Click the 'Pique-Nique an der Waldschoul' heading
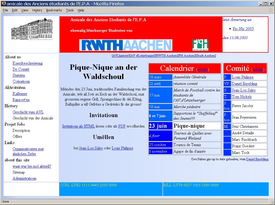275x205 pixels. pos(103,72)
